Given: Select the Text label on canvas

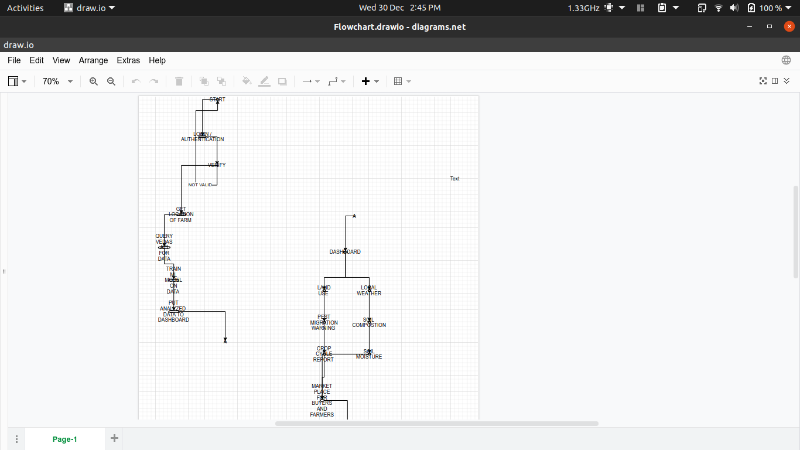Looking at the screenshot, I should tap(455, 179).
